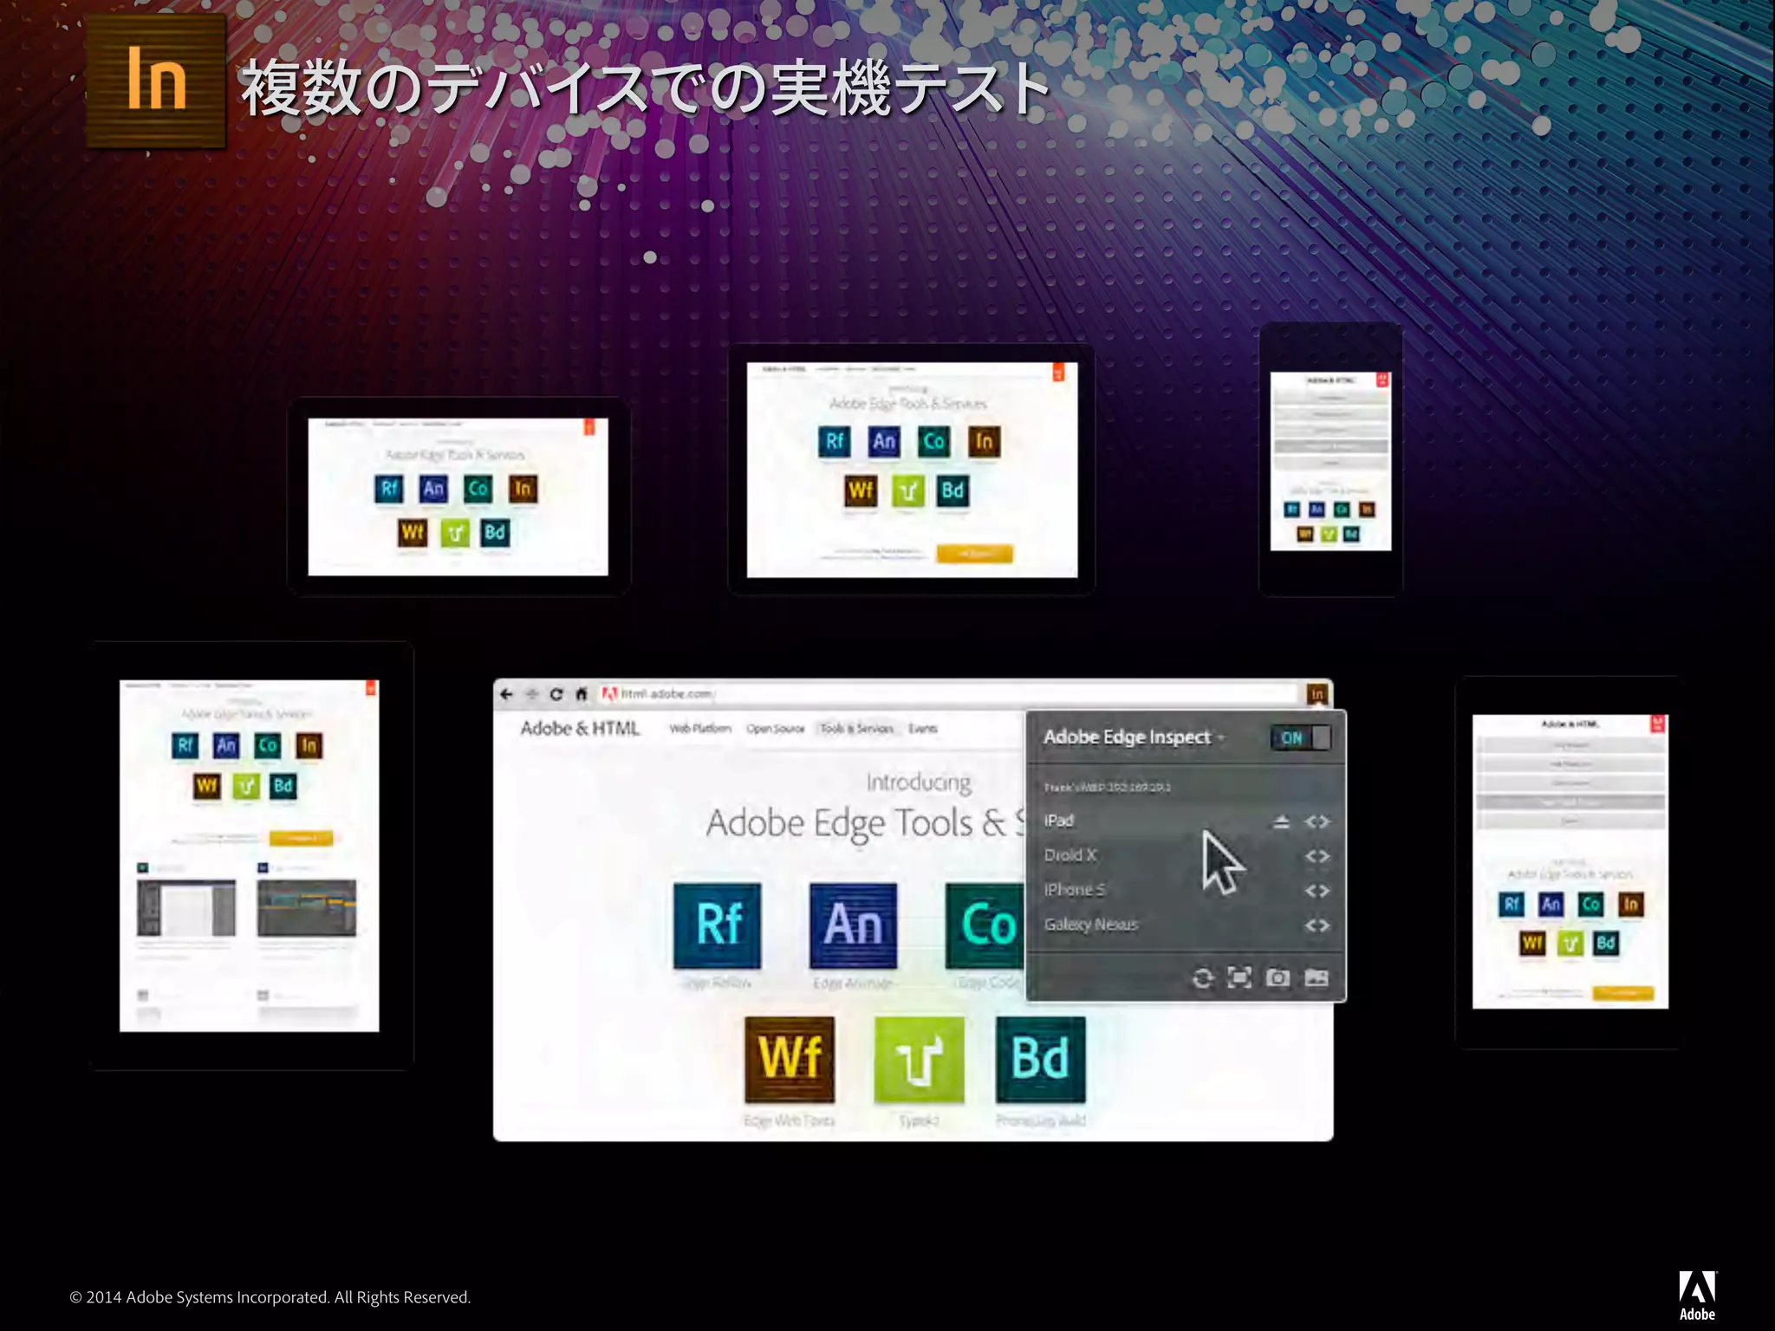Click the orange button on bottom-left tablet
The height and width of the screenshot is (1331, 1775).
click(x=301, y=839)
